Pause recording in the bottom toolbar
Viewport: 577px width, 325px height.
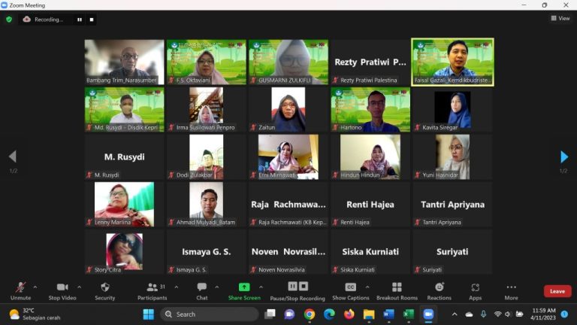pyautogui.click(x=292, y=287)
